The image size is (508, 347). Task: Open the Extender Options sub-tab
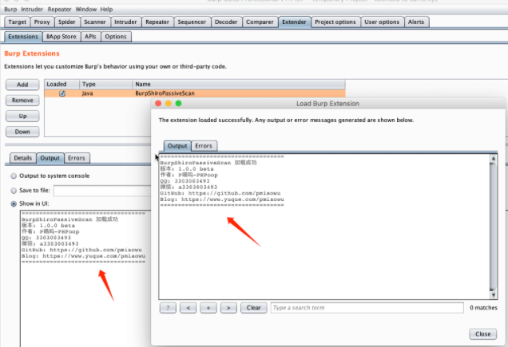pyautogui.click(x=116, y=37)
